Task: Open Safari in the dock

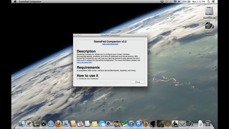Action: 51,123
